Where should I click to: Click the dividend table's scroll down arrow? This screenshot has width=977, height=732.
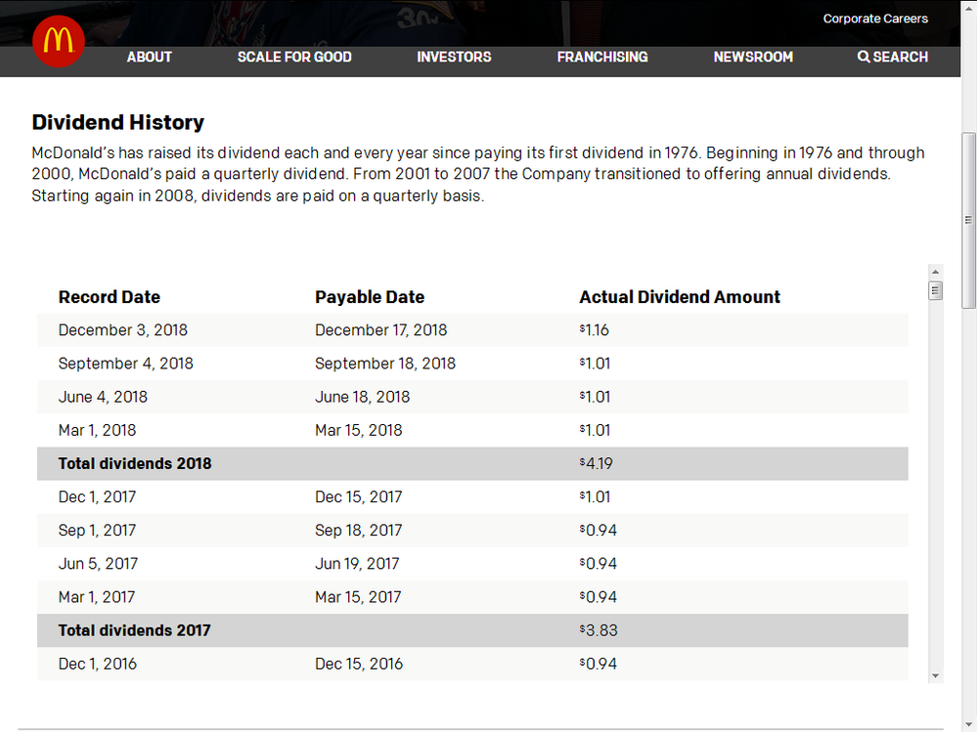click(x=936, y=675)
